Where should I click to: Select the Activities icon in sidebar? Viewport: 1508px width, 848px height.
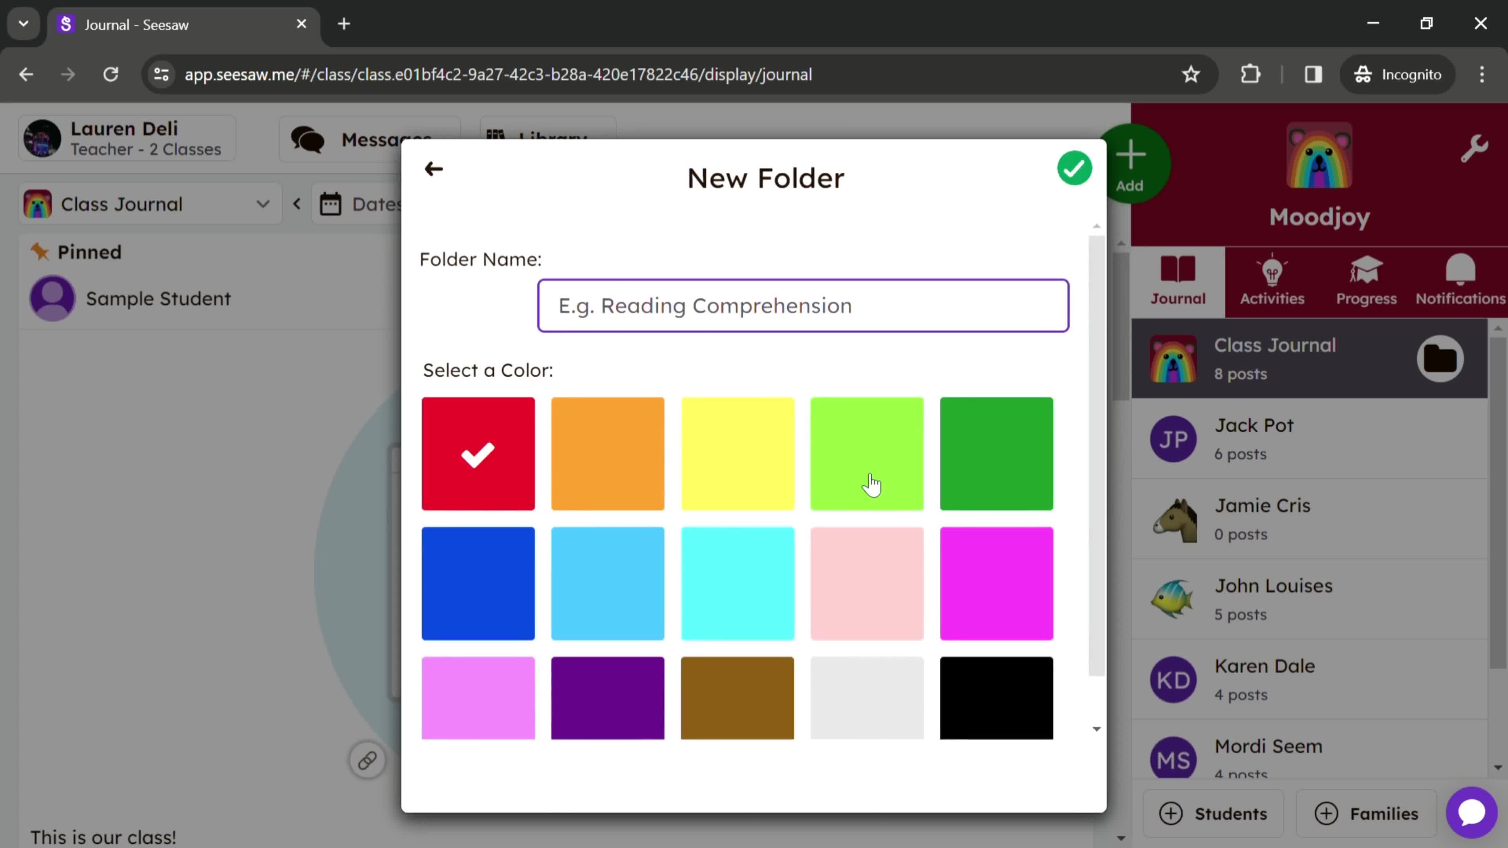[x=1272, y=280]
